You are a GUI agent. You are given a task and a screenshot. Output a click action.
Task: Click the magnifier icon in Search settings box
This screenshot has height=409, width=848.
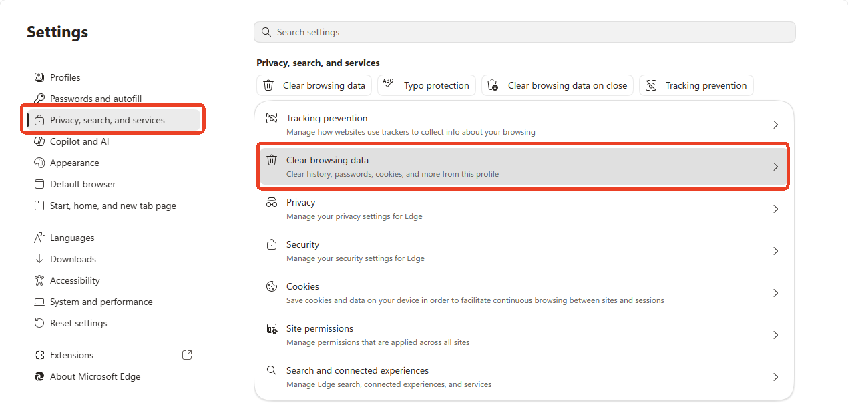pyautogui.click(x=266, y=32)
